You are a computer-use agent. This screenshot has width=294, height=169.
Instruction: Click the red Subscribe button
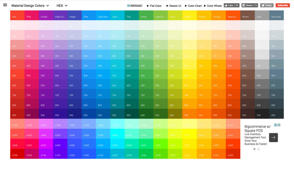[283, 5]
